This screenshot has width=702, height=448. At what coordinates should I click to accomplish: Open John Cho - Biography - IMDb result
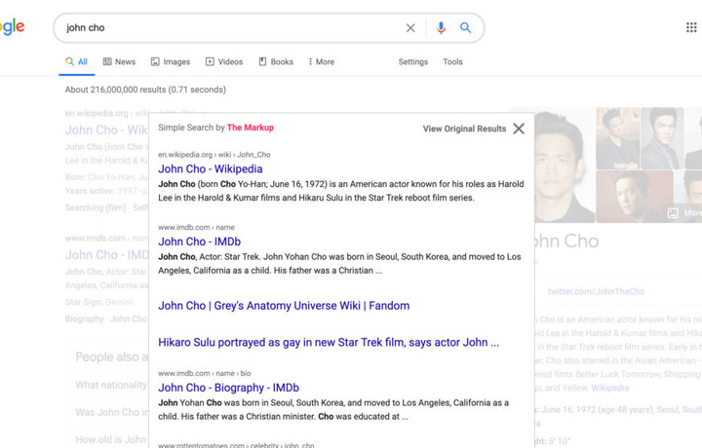coord(229,388)
